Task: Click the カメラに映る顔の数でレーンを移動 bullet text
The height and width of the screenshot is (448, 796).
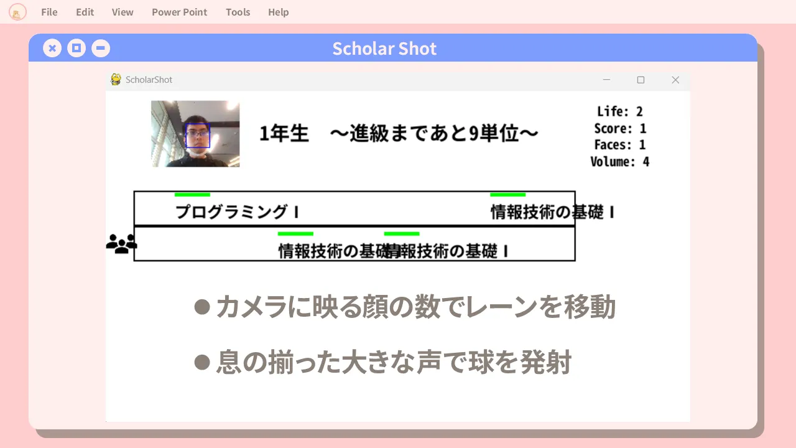Action: 415,307
